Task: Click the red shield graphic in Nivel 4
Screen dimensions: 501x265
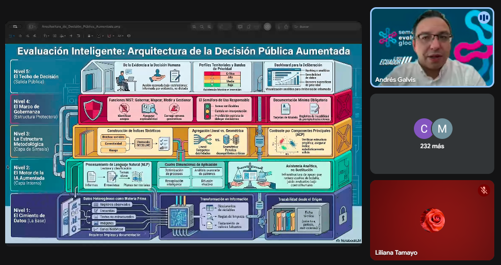Action: click(x=93, y=109)
